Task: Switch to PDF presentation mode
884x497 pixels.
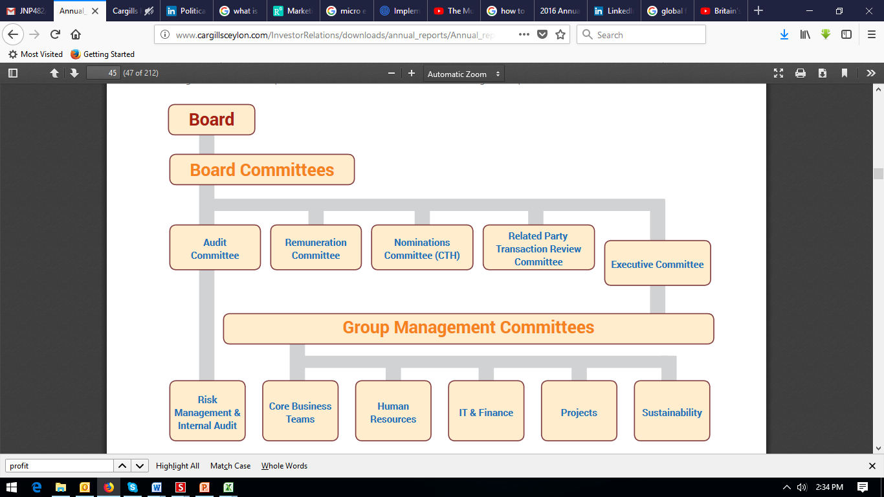Action: tap(779, 73)
